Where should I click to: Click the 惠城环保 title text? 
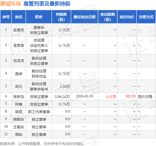coord(10,4)
